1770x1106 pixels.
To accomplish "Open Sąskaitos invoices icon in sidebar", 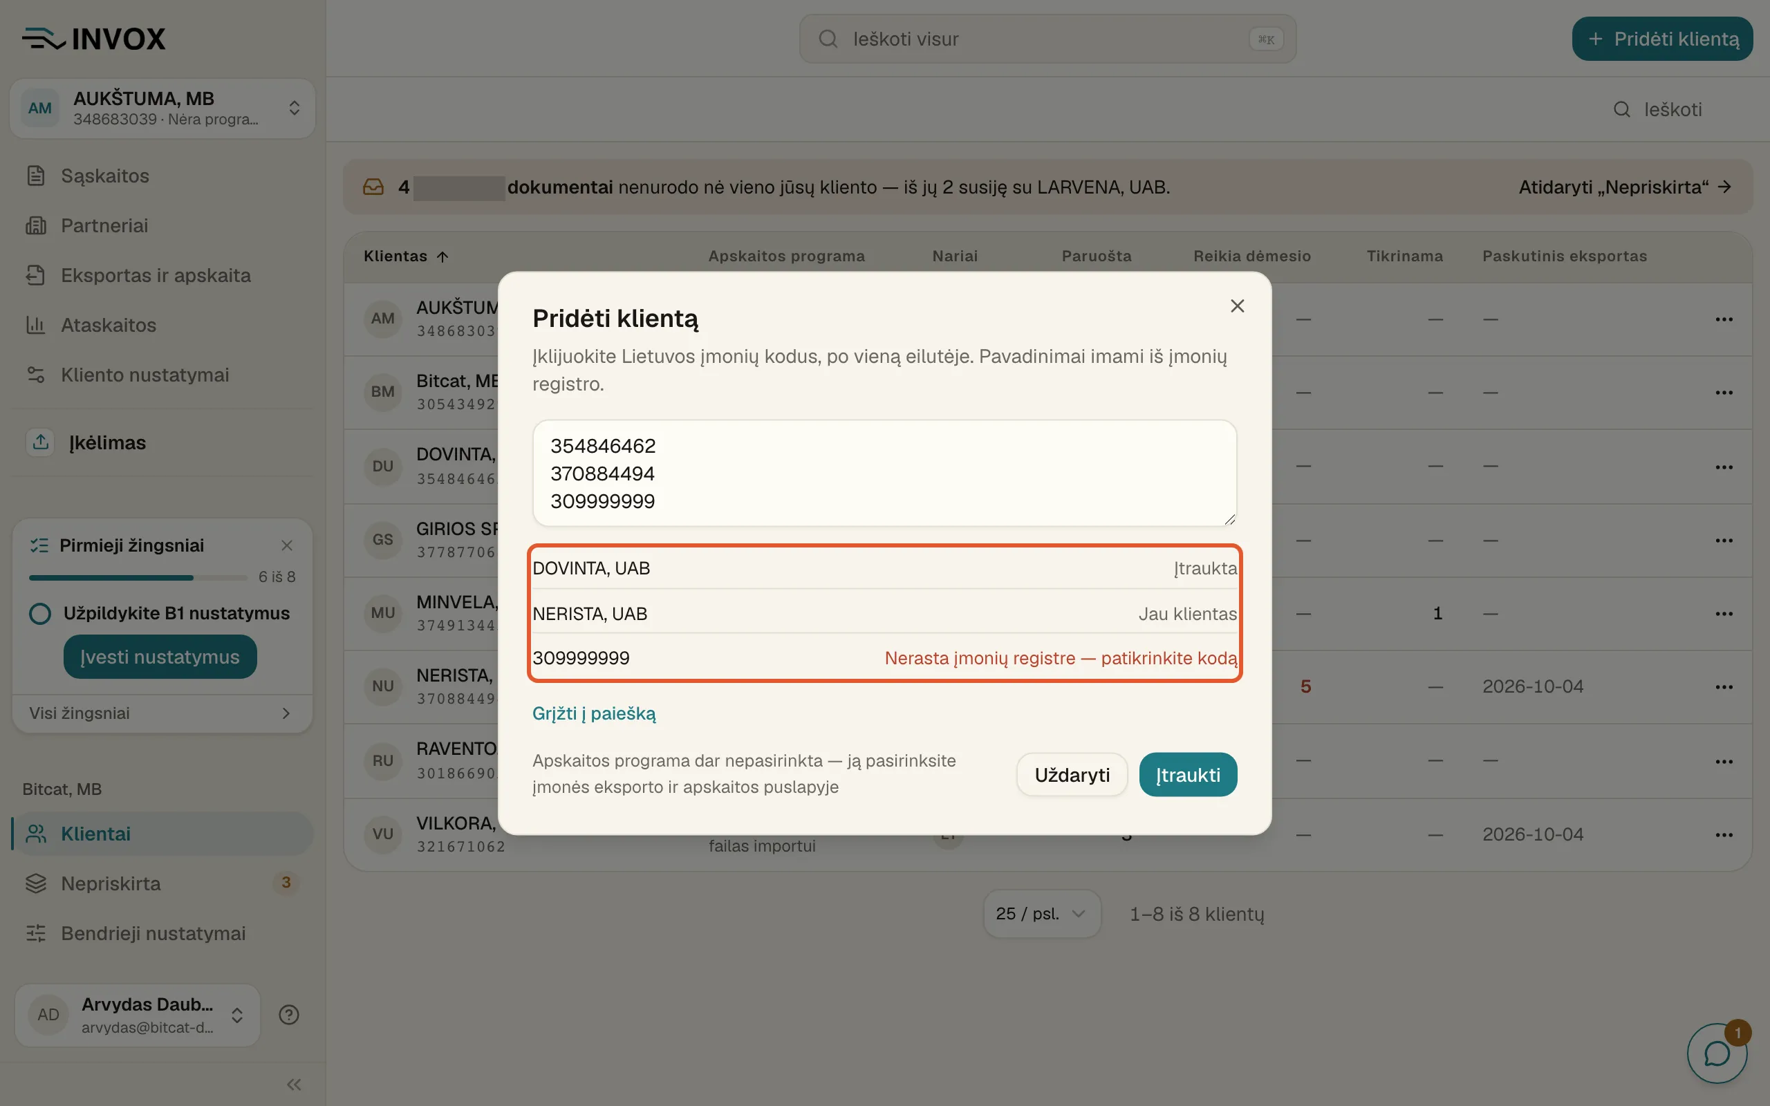I will coord(36,176).
